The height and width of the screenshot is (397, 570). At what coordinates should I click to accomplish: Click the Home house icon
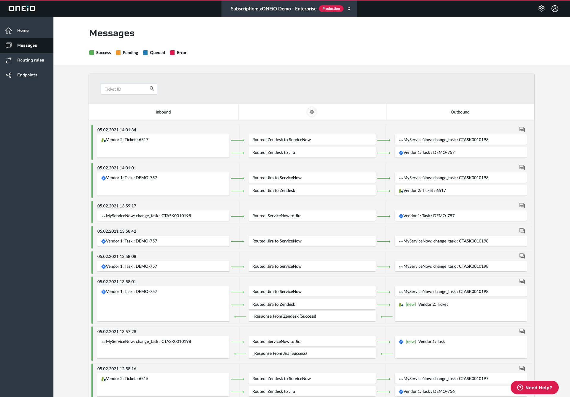click(x=9, y=30)
